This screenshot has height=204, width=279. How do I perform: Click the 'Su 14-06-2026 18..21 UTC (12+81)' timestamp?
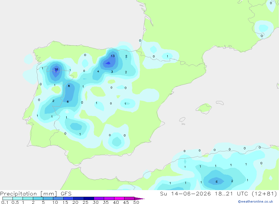tap(218, 194)
